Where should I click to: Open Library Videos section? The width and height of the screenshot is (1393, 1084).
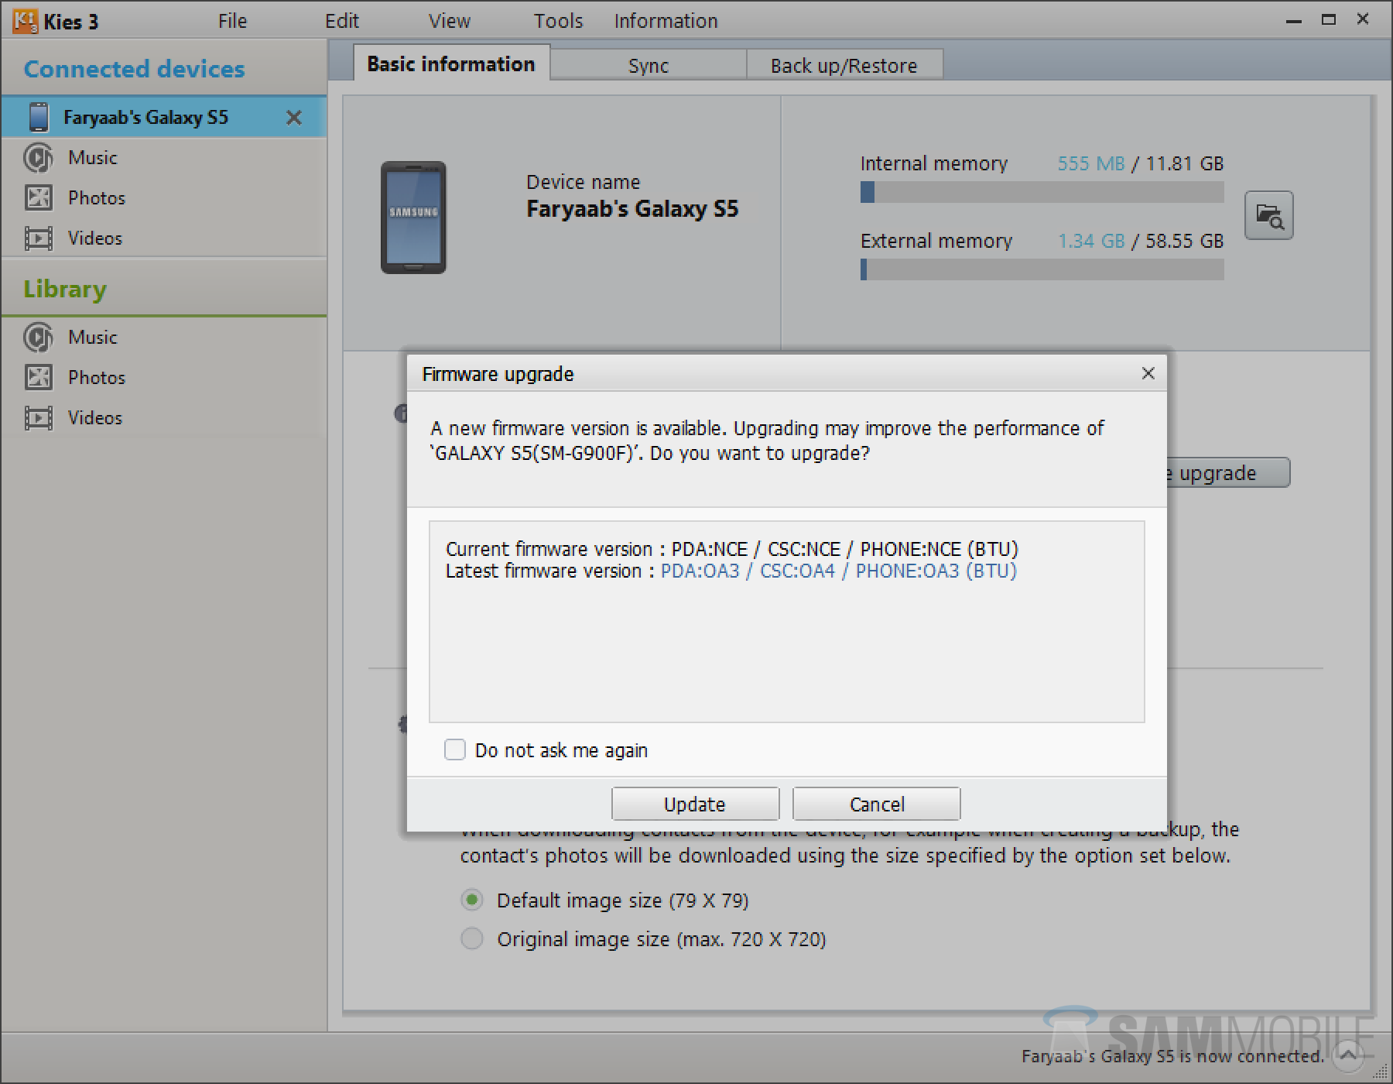click(x=94, y=418)
